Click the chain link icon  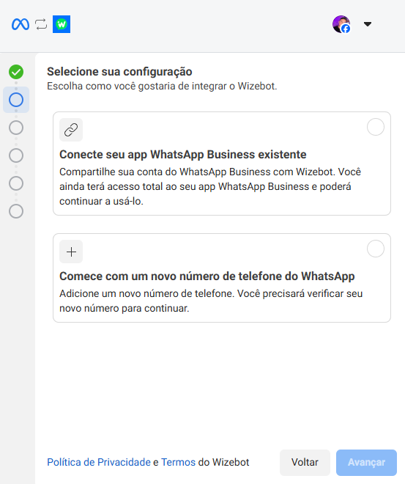pos(71,130)
